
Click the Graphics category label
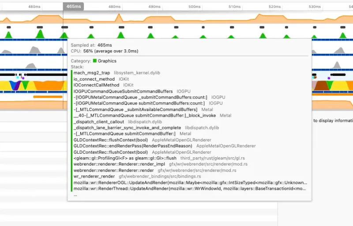click(107, 61)
